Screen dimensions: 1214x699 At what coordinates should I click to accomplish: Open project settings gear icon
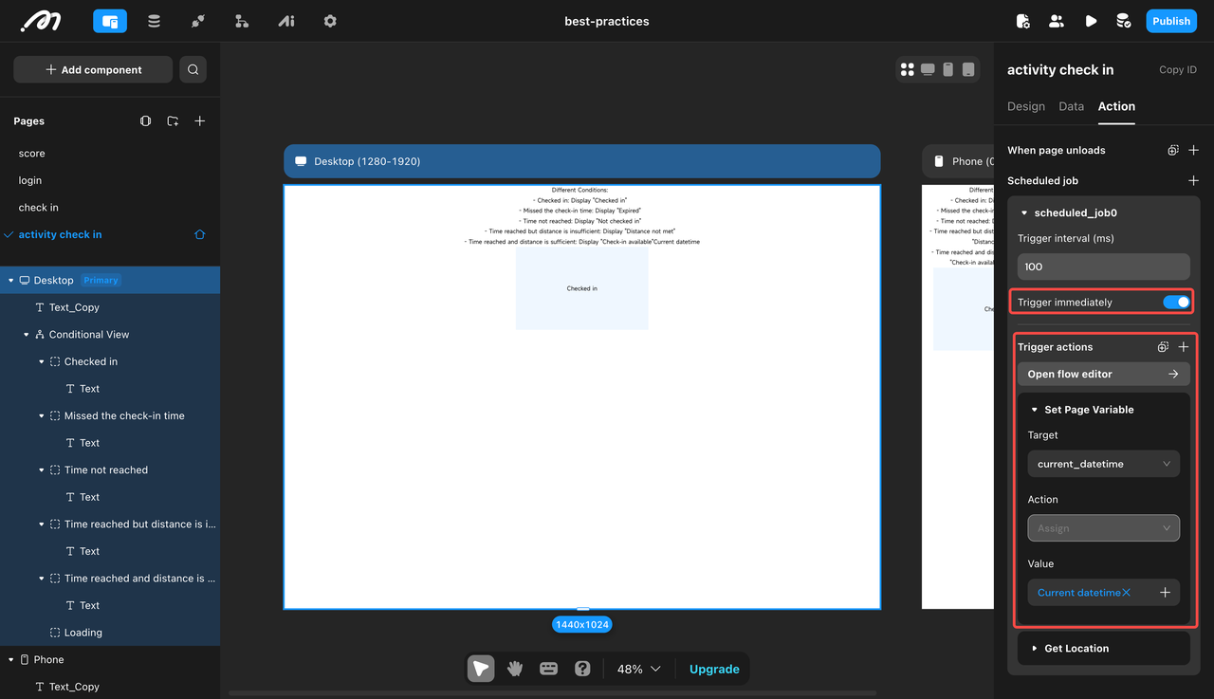[330, 21]
